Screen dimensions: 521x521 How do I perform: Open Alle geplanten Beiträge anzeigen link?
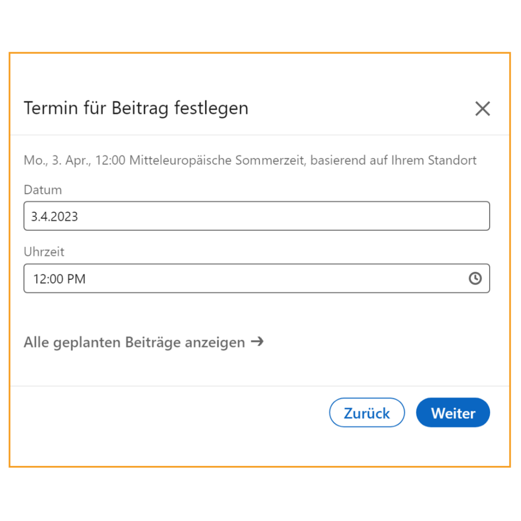[143, 342]
